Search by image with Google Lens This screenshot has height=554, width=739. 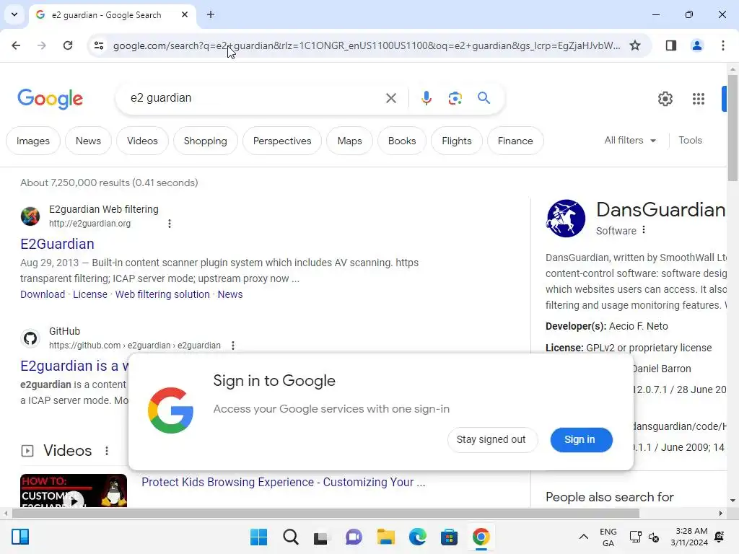[x=455, y=98]
